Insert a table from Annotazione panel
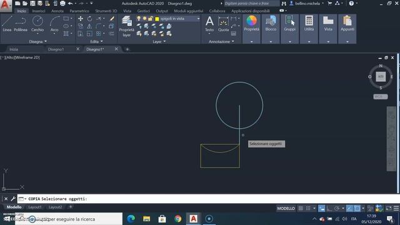The image size is (400, 225). pyautogui.click(x=233, y=33)
